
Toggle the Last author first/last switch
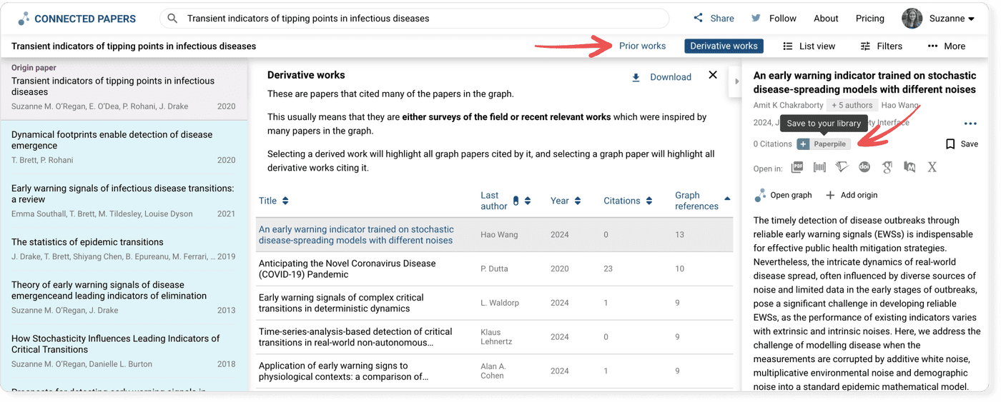tap(516, 201)
